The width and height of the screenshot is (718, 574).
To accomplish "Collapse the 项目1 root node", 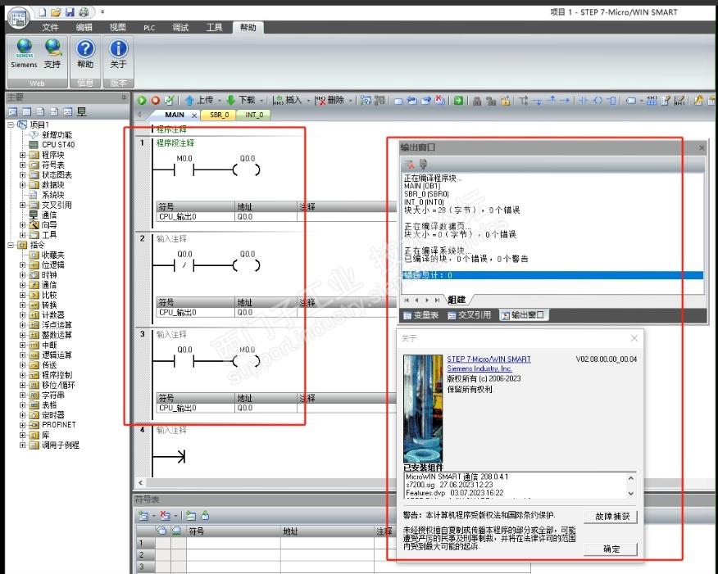I will (11, 124).
